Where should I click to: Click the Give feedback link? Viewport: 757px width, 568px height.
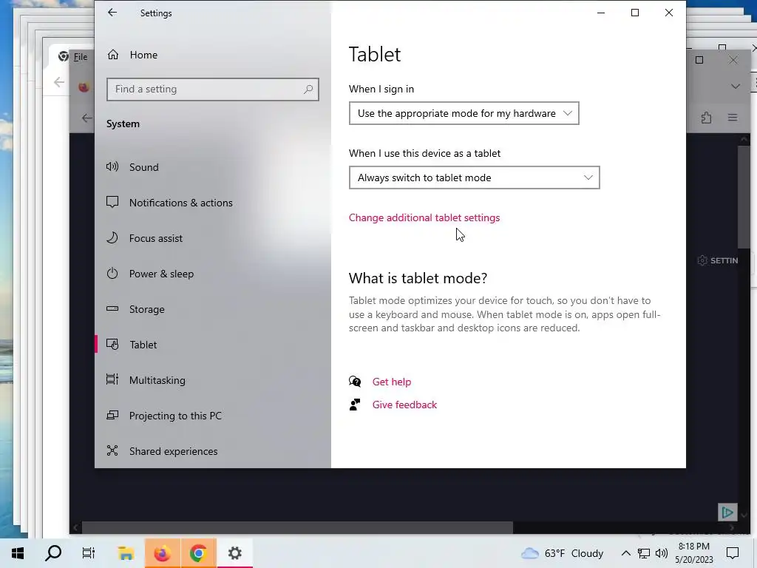tap(404, 405)
